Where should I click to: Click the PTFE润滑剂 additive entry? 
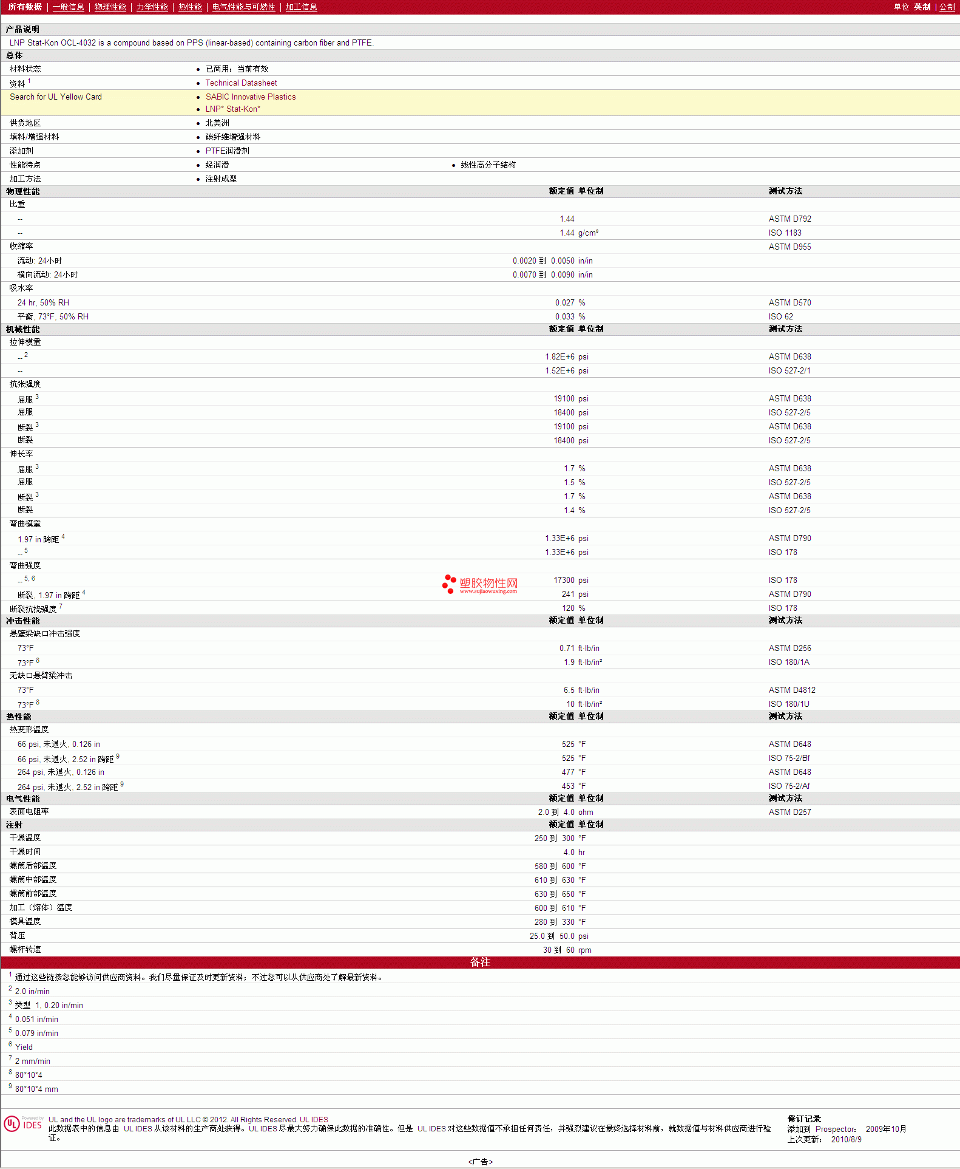pyautogui.click(x=228, y=151)
